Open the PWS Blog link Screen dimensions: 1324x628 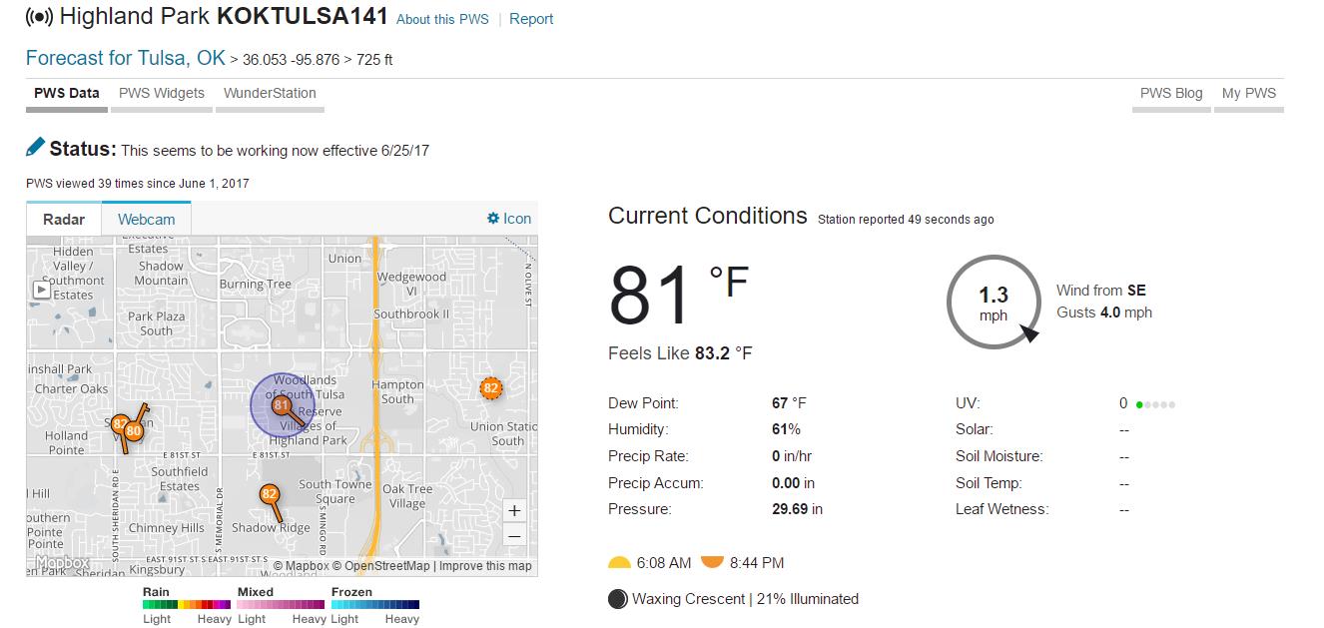click(x=1171, y=93)
